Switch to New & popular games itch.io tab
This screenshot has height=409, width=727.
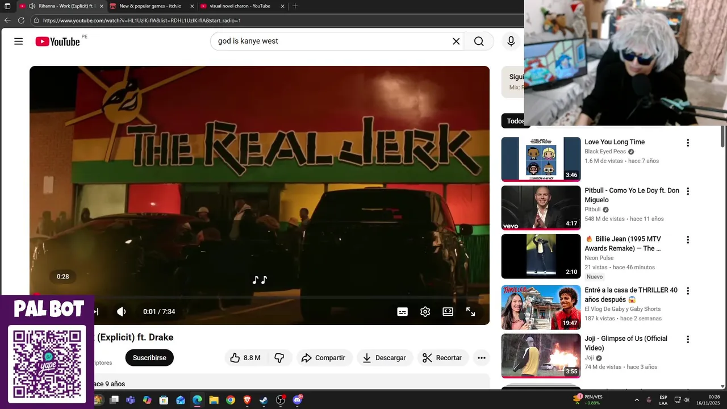(151, 6)
